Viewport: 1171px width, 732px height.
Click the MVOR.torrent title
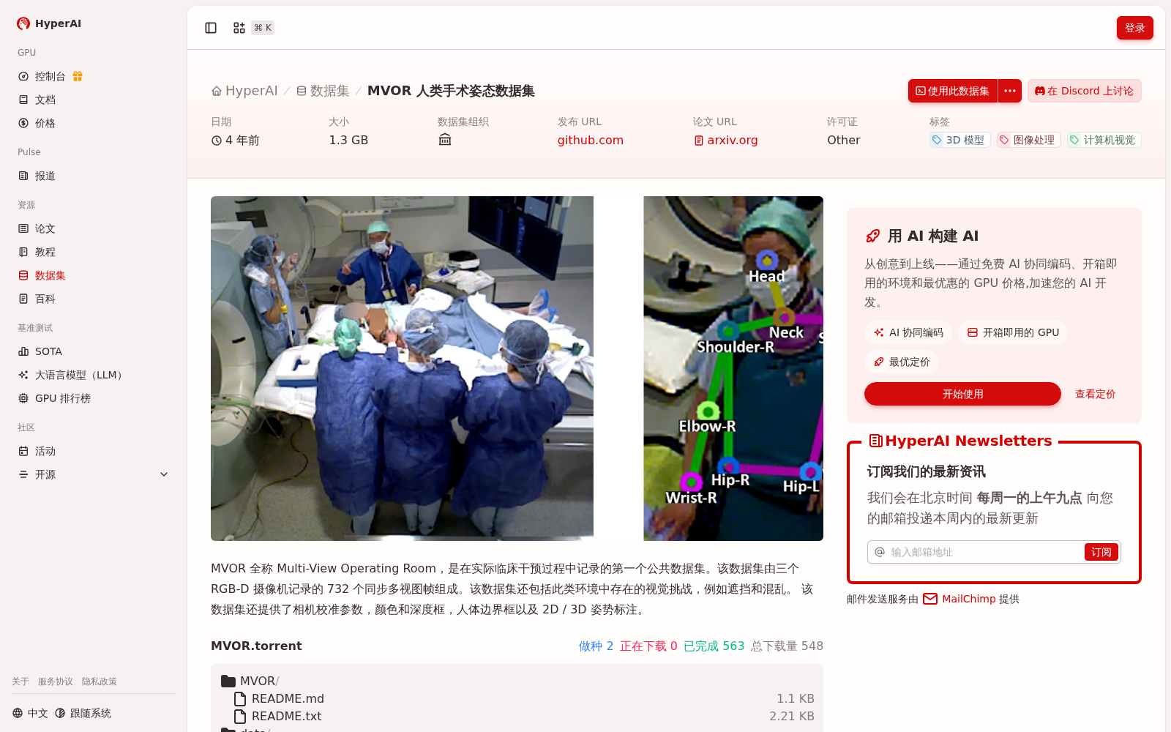(x=256, y=646)
